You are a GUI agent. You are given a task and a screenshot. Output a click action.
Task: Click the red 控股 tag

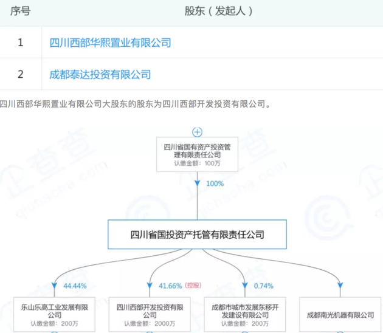coord(193,285)
